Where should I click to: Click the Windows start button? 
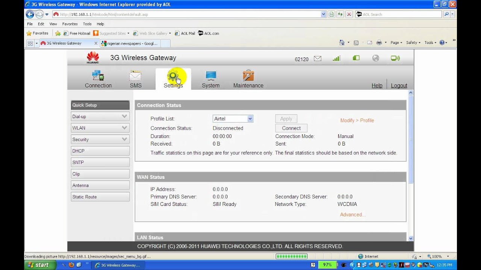point(40,265)
